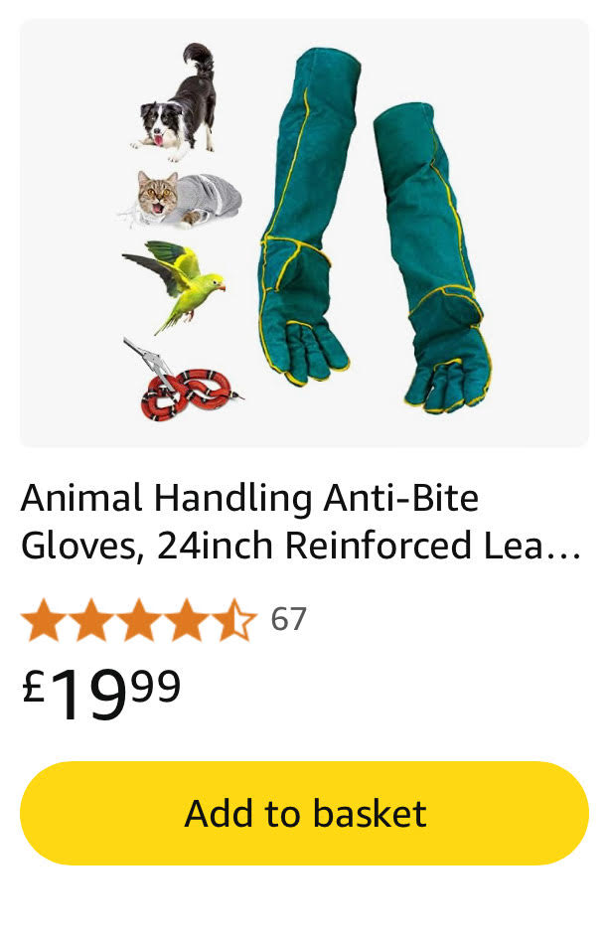The width and height of the screenshot is (609, 944).
Task: Click the second title line '24inch Reinforced'
Action: [314, 546]
